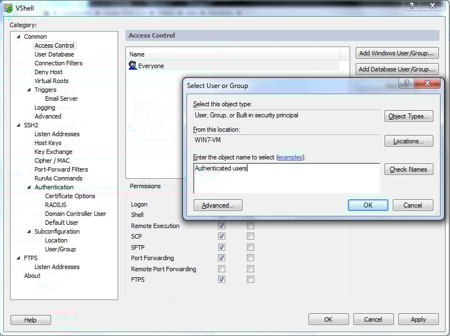Open the Locations chooser
The width and height of the screenshot is (450, 336).
point(408,141)
